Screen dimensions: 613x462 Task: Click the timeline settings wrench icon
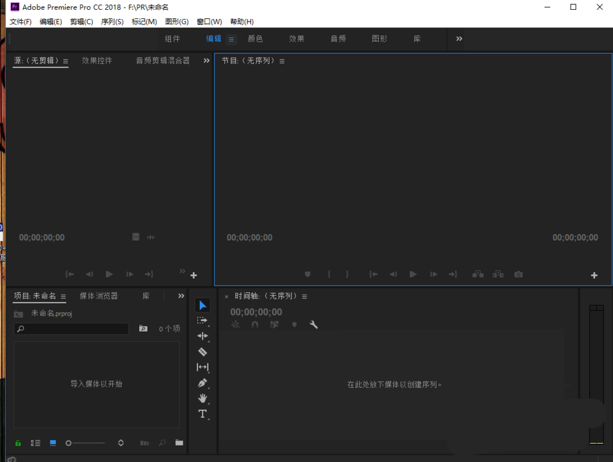313,324
